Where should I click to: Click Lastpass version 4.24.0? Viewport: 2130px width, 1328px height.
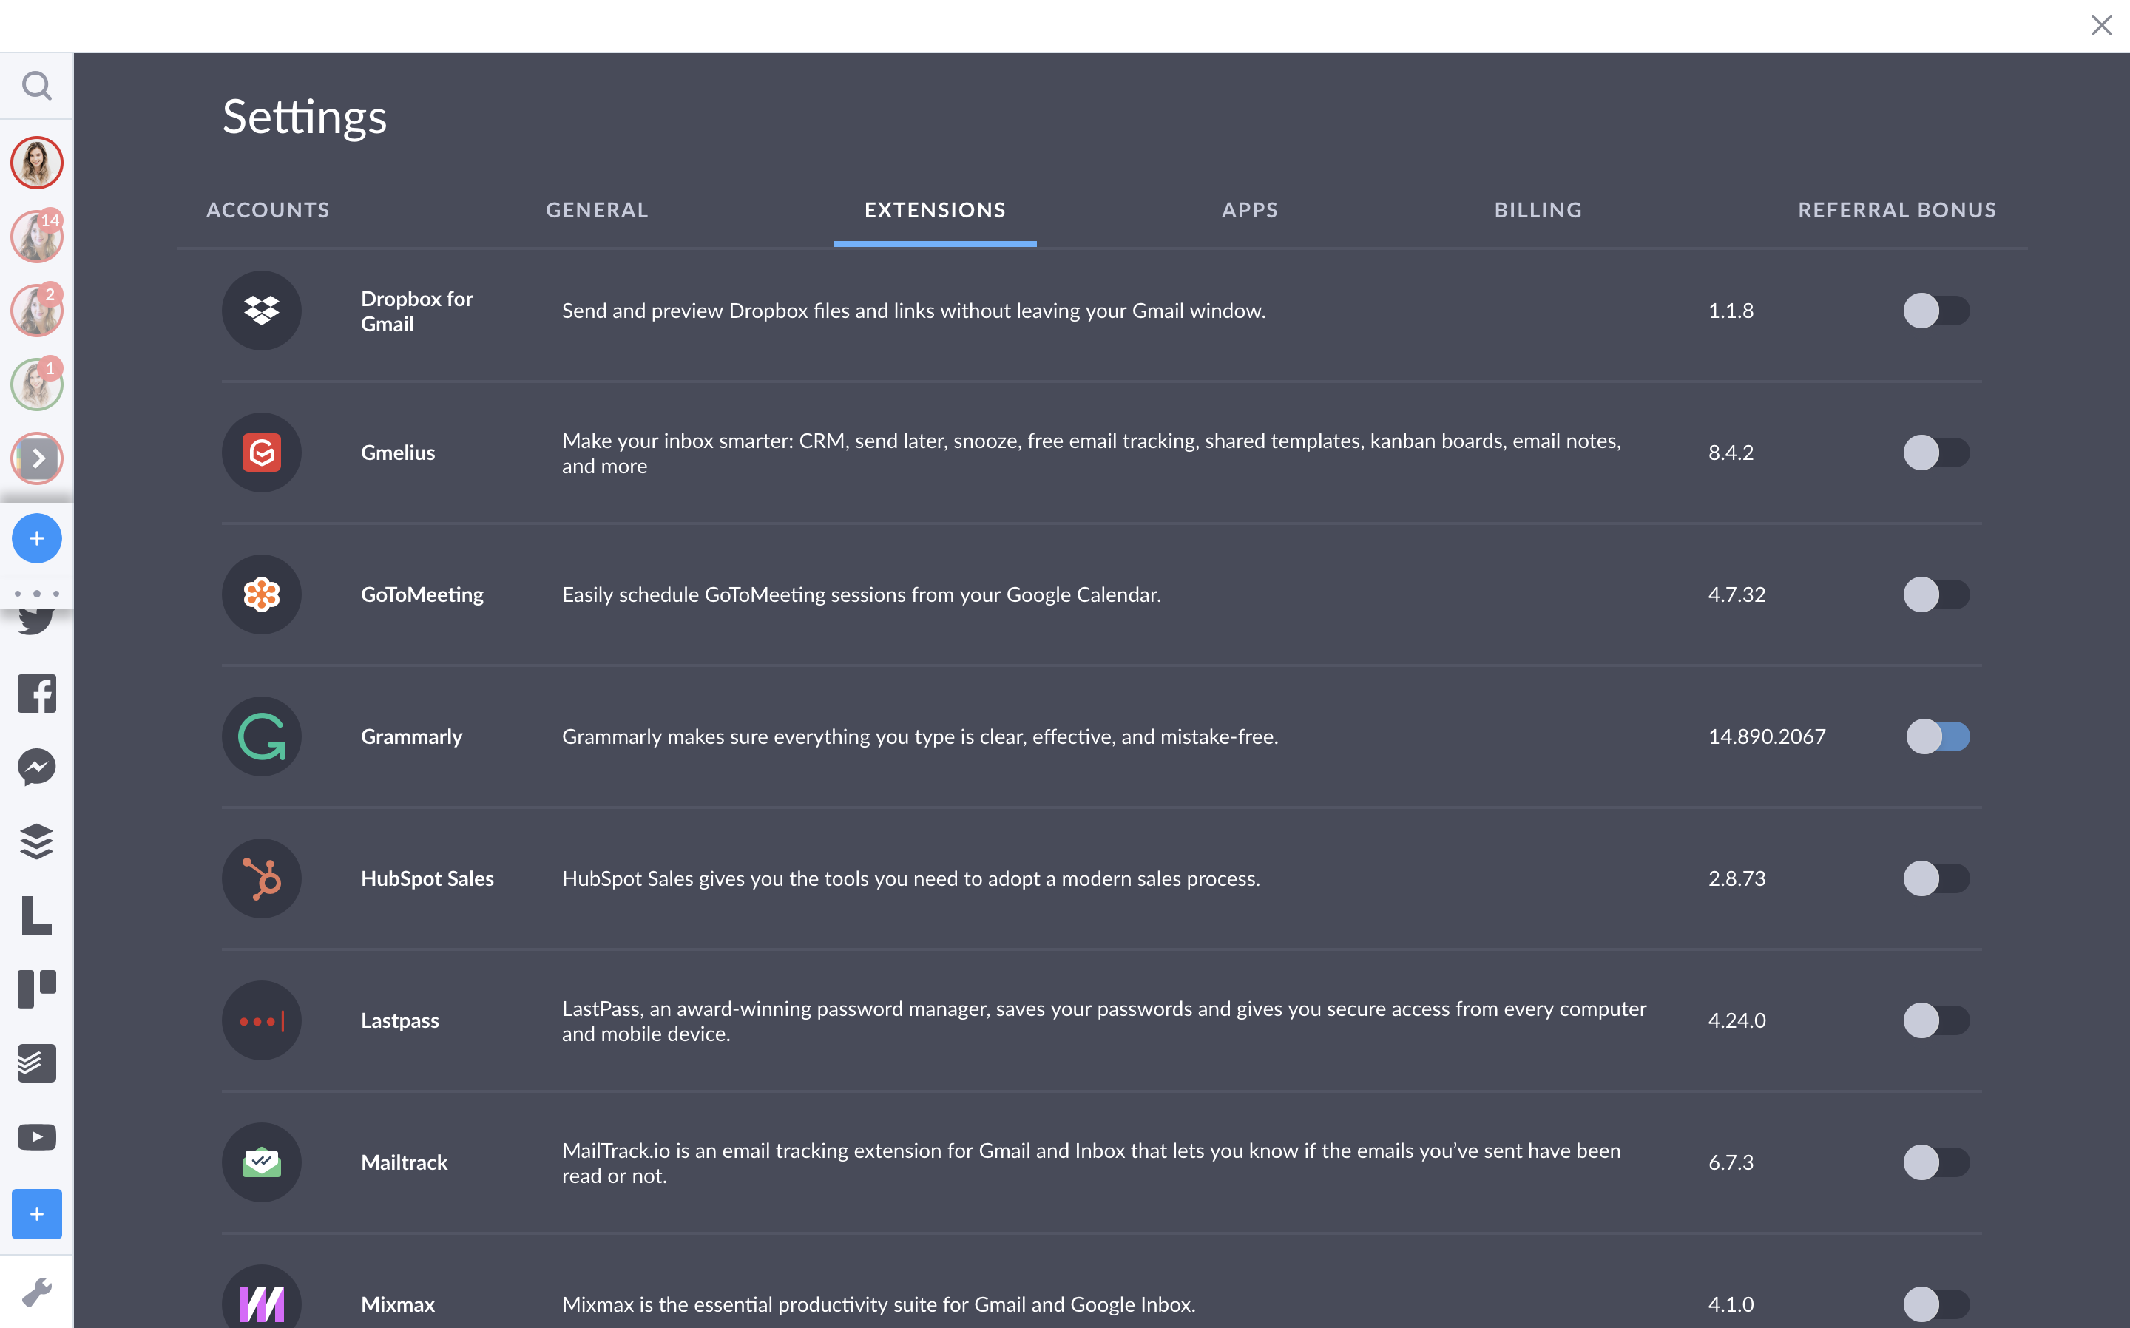[x=1737, y=1020]
